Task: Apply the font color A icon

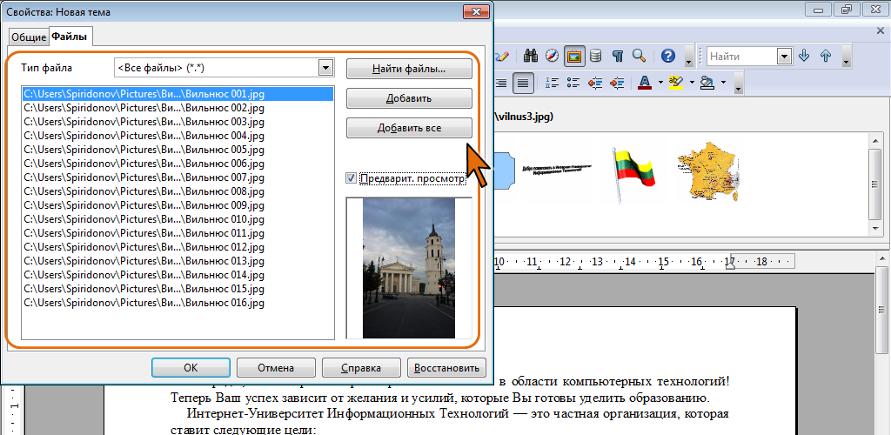Action: click(644, 84)
